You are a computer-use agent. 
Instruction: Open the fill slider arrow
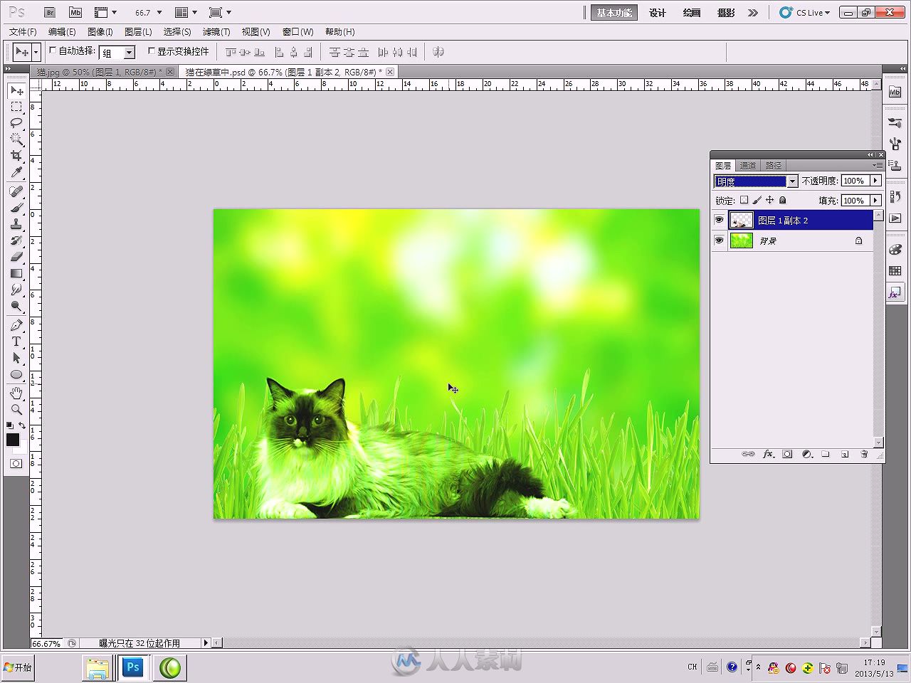875,201
